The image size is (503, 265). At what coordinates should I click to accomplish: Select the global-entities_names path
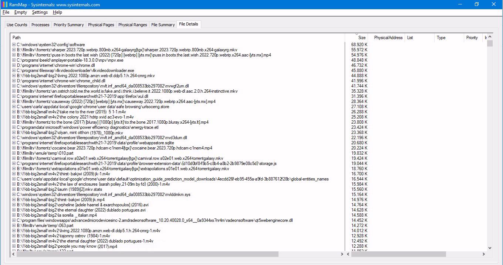tap(173, 179)
